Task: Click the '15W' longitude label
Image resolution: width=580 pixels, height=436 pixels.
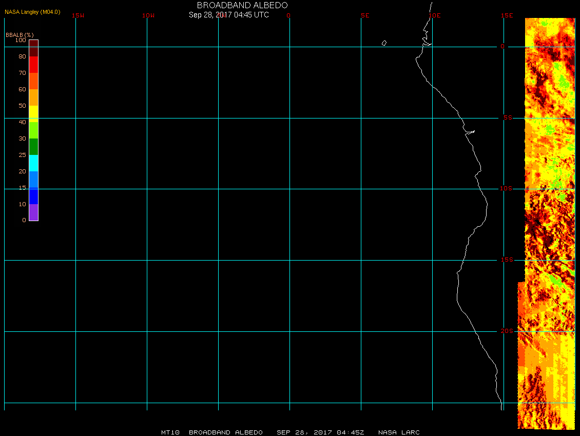Action: (x=78, y=15)
